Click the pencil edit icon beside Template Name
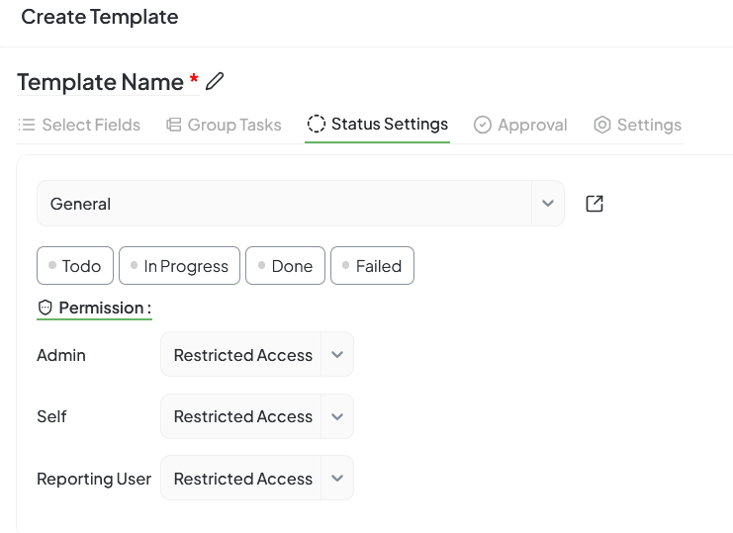 [215, 81]
